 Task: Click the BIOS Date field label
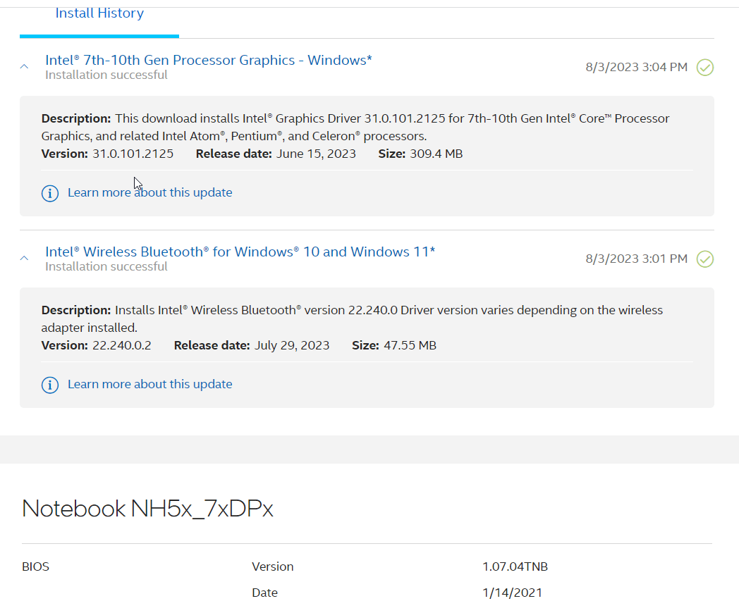264,593
